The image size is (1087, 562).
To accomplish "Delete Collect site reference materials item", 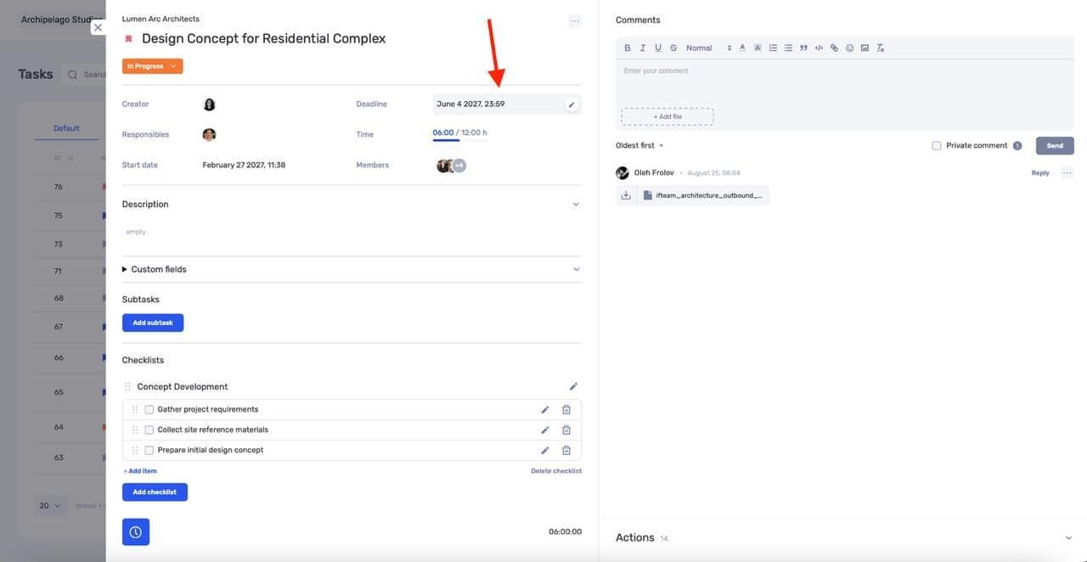I will point(566,430).
